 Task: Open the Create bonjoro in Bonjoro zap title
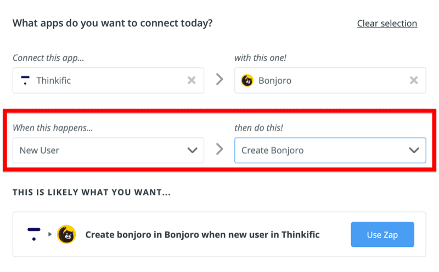[202, 235]
